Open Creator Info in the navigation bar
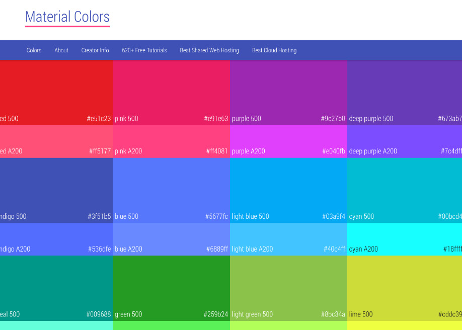Viewport: 462px width, 330px height. [x=95, y=50]
